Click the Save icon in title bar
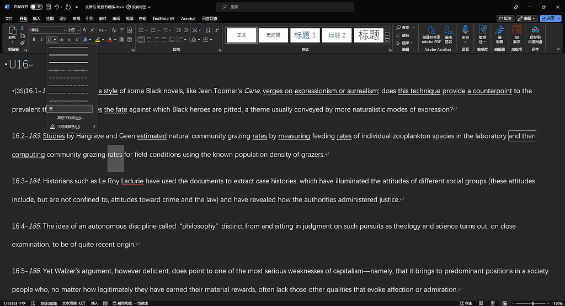This screenshot has width=565, height=306. (x=48, y=7)
